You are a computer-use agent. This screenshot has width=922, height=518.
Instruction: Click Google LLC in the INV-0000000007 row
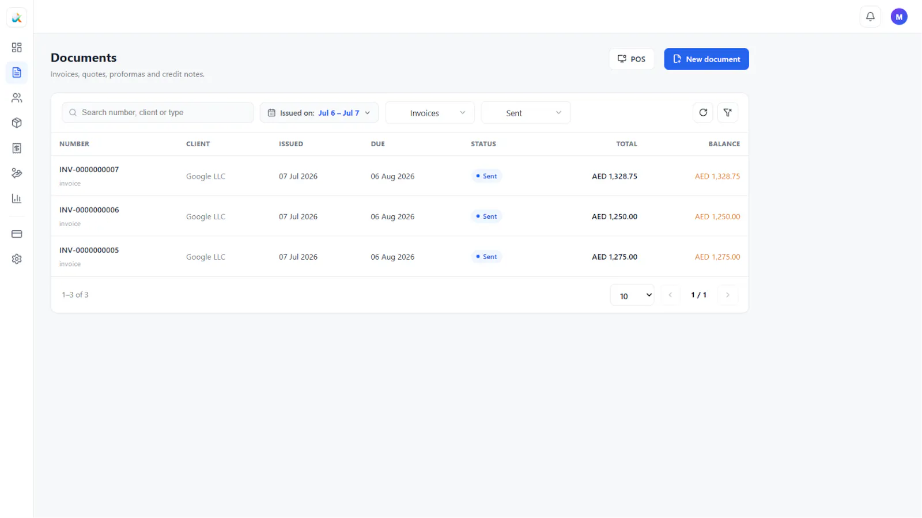tap(206, 177)
